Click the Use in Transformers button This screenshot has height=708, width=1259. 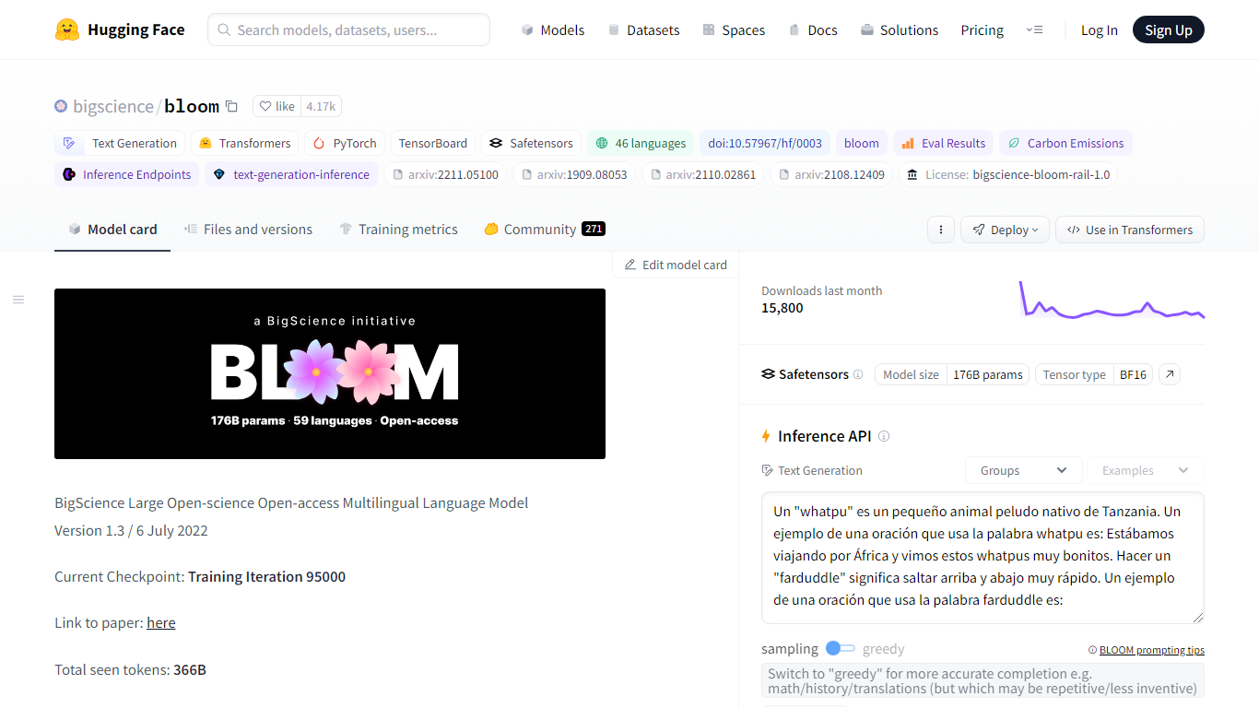pos(1129,230)
